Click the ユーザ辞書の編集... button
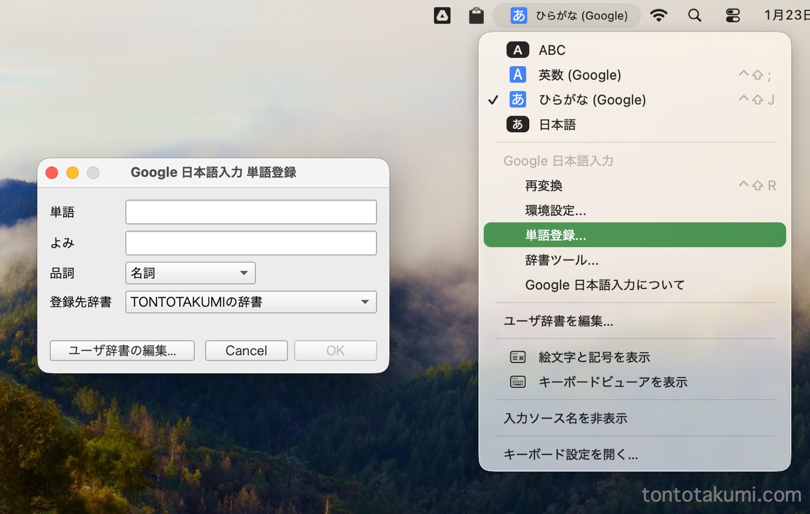The image size is (810, 514). click(122, 351)
